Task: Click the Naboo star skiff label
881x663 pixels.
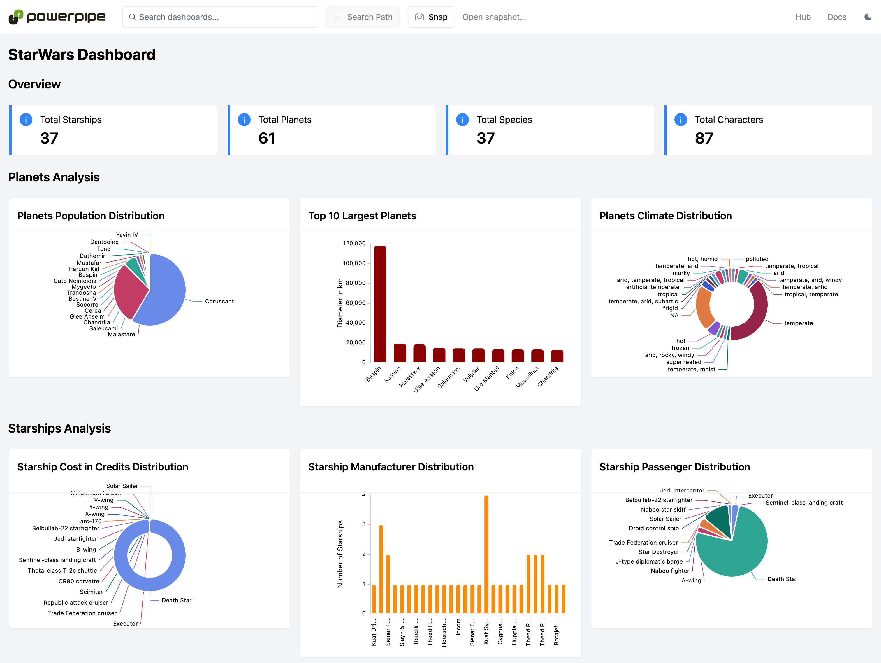Action: [663, 510]
